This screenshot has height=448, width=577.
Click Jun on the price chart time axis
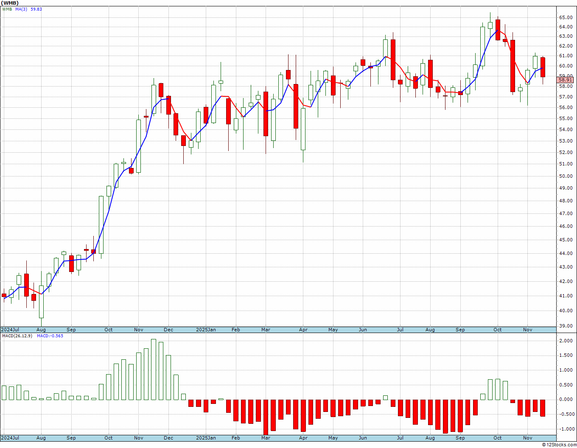click(x=363, y=330)
